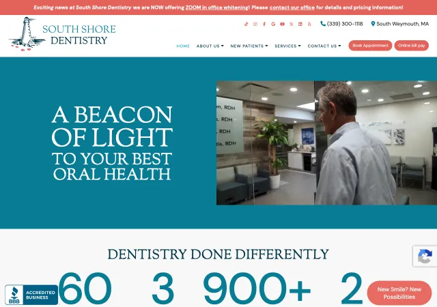437x307 pixels.
Task: Expand the SERVICES dropdown arrow
Action: pos(300,46)
